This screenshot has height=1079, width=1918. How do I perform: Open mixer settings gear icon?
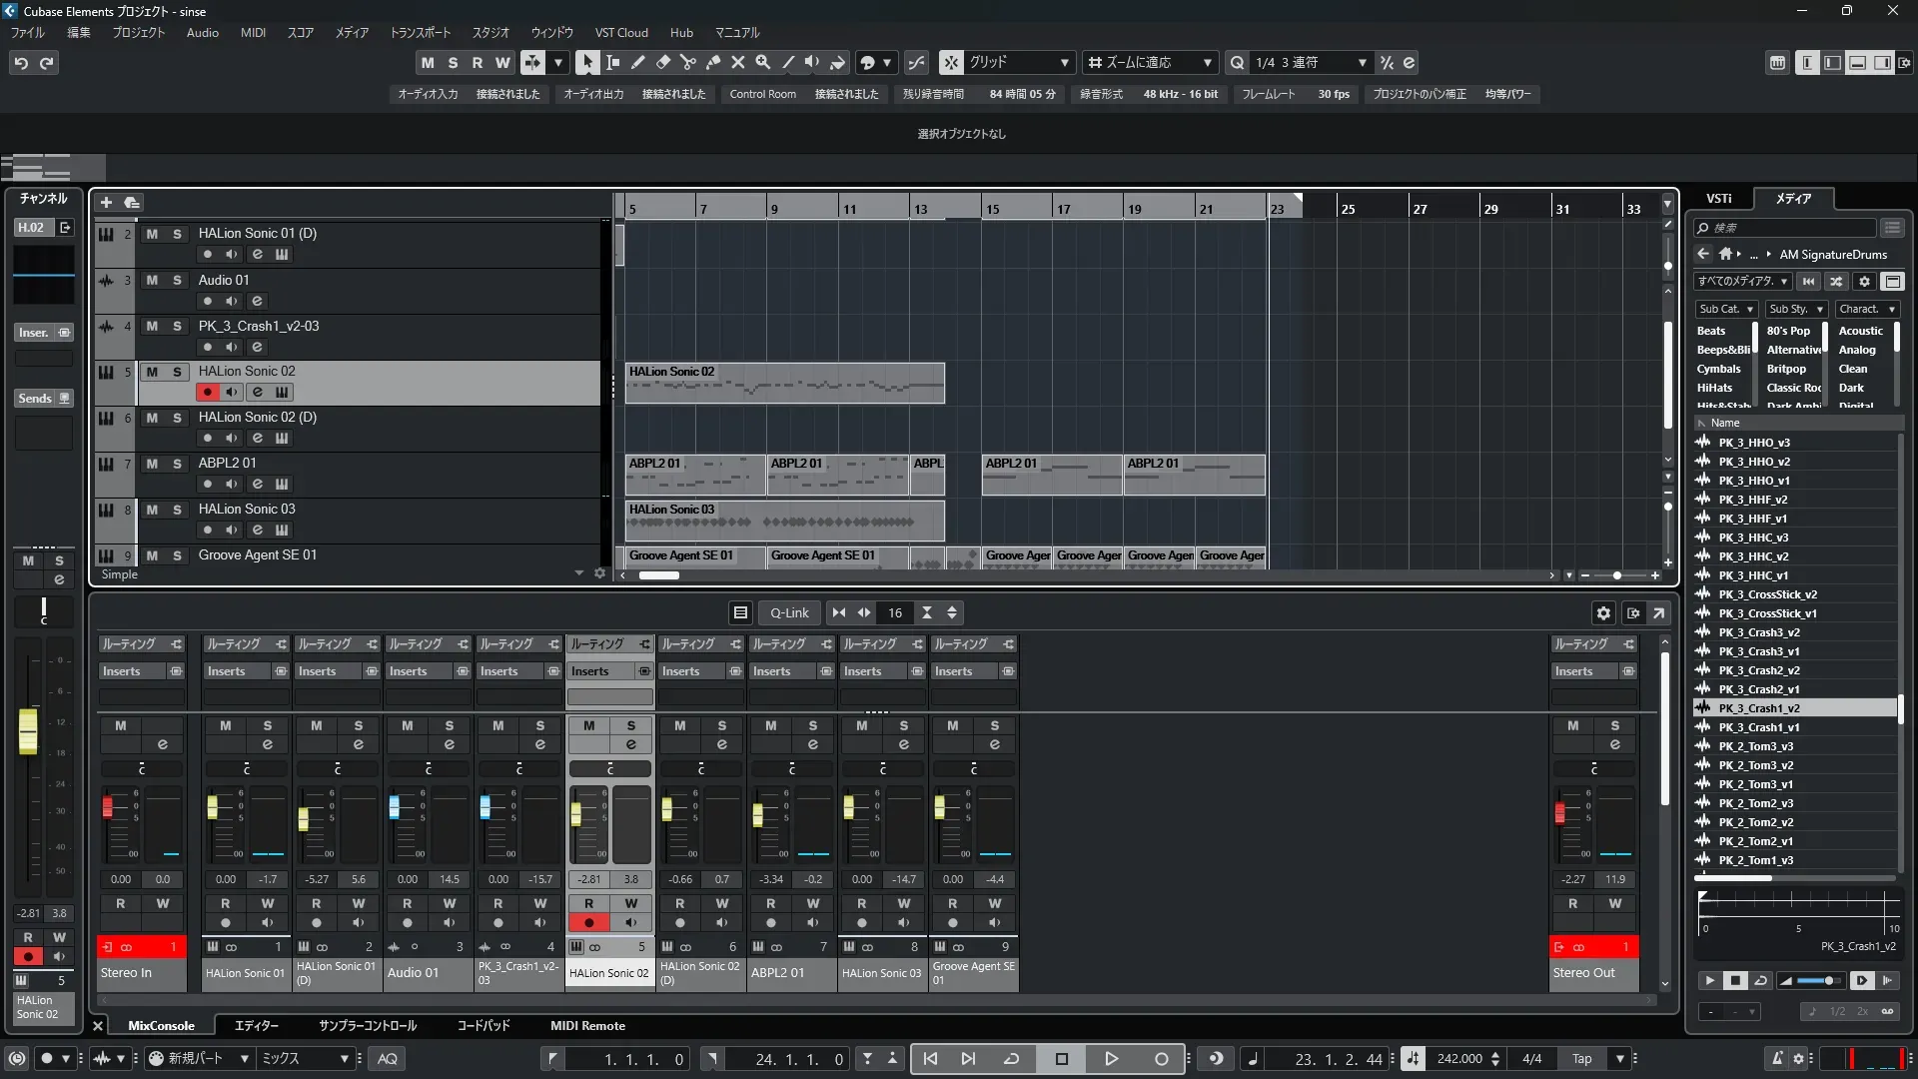point(1603,612)
